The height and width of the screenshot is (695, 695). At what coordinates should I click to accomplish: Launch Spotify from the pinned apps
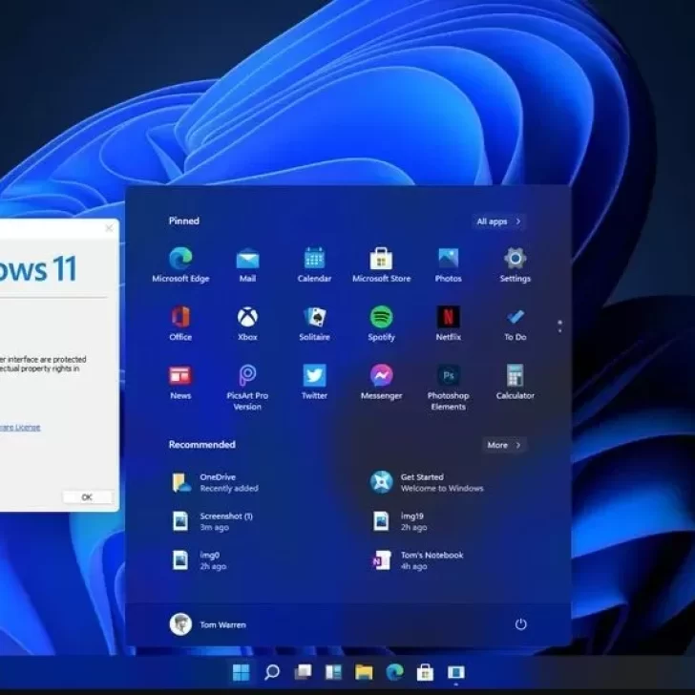point(381,318)
